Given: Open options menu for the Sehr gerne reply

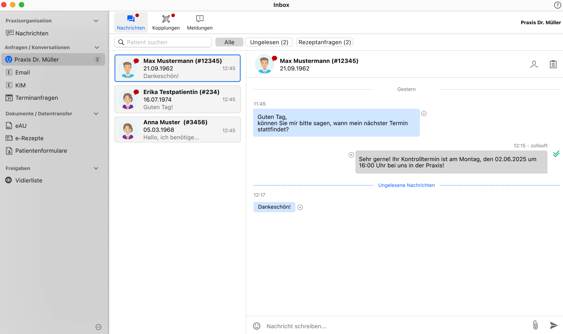Looking at the screenshot, I should coord(351,155).
